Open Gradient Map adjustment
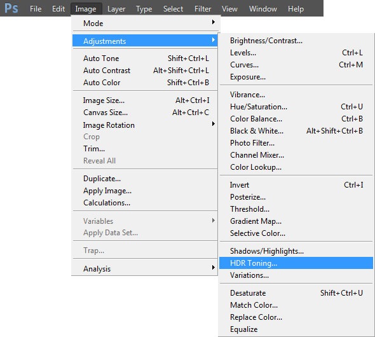This screenshot has width=375, height=337. tap(296, 221)
